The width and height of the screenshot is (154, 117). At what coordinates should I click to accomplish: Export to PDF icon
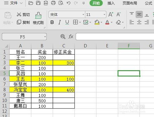click(46, 3)
